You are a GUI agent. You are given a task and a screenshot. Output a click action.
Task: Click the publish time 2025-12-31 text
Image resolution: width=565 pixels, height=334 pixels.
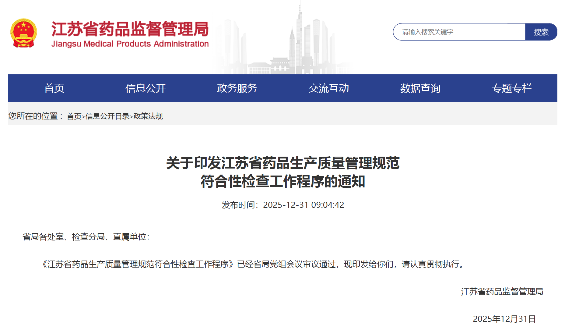(x=282, y=205)
